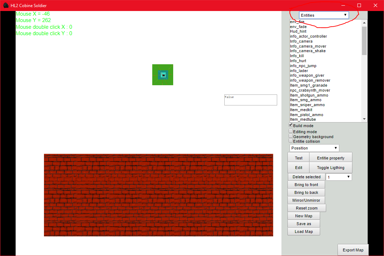Click the green entity sprite on canvas
Screen dimensions: 384x256
coord(163,75)
